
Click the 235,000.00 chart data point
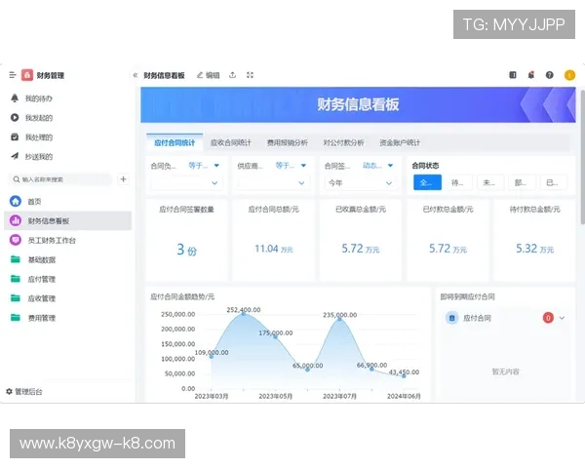pos(339,319)
